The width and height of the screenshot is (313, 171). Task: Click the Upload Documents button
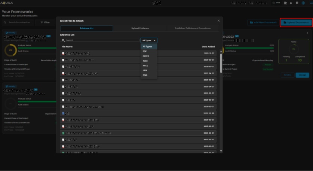[x=296, y=22]
